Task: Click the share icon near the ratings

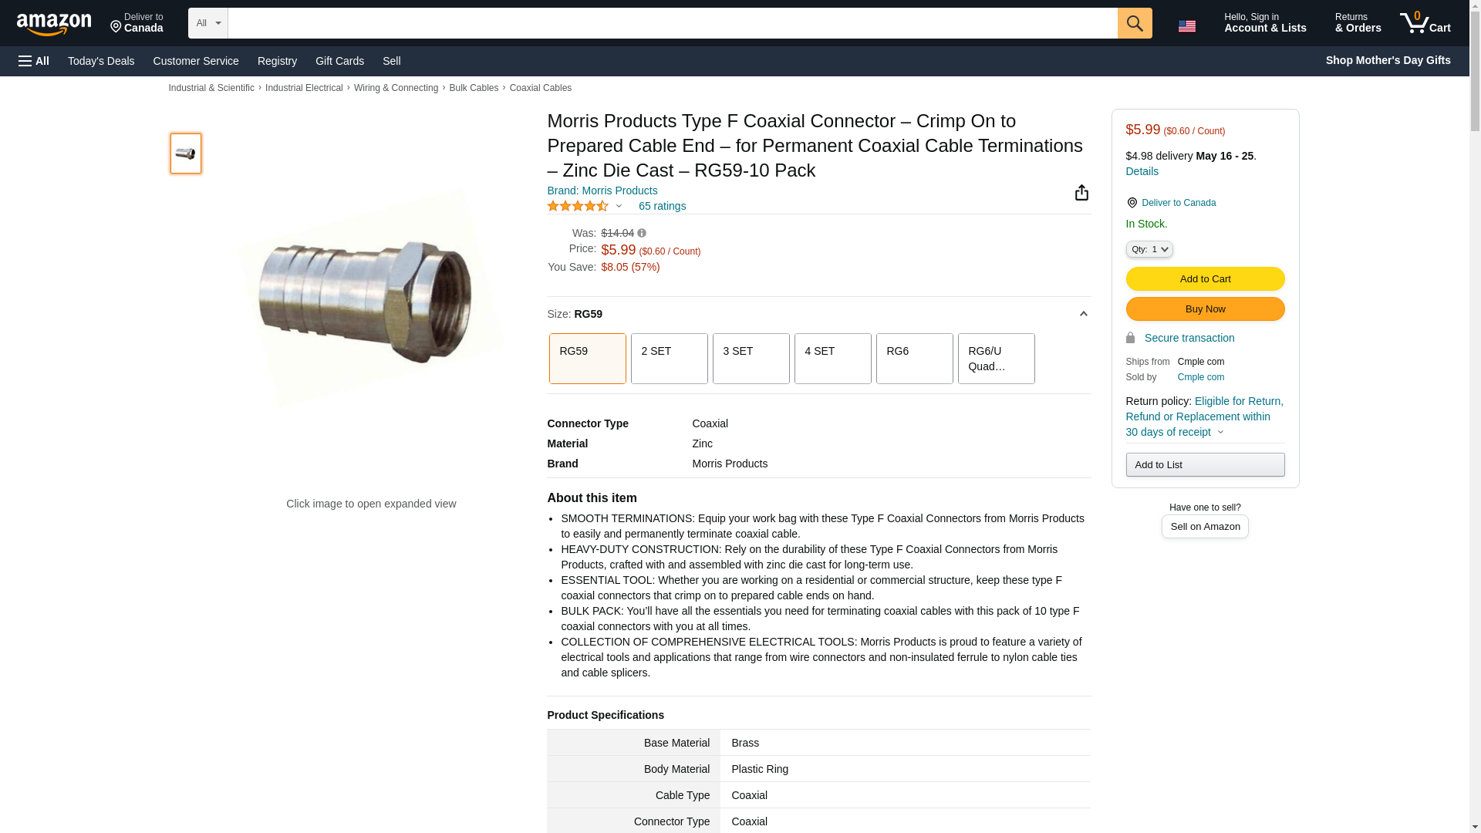Action: pos(1081,193)
